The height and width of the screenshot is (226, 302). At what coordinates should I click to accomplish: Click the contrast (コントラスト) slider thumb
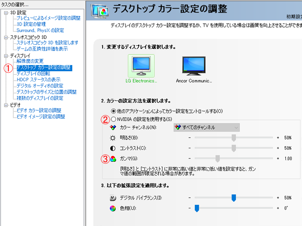(234, 148)
